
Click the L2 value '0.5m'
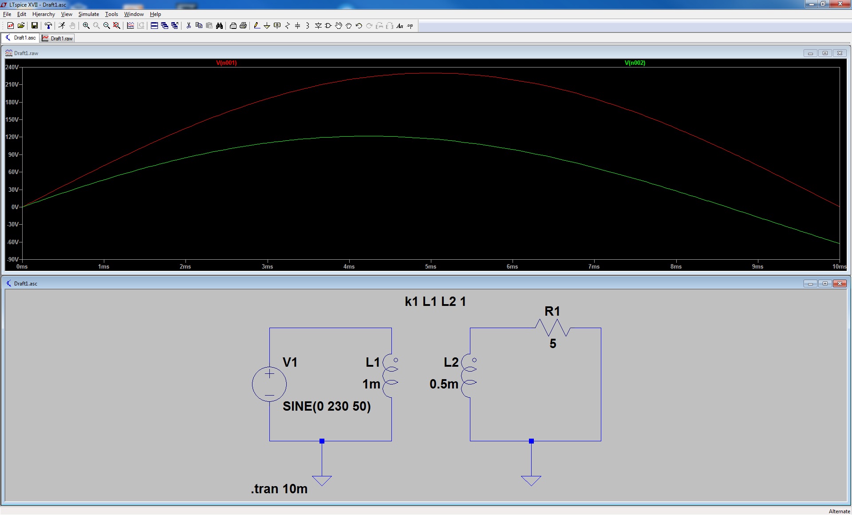click(x=444, y=384)
